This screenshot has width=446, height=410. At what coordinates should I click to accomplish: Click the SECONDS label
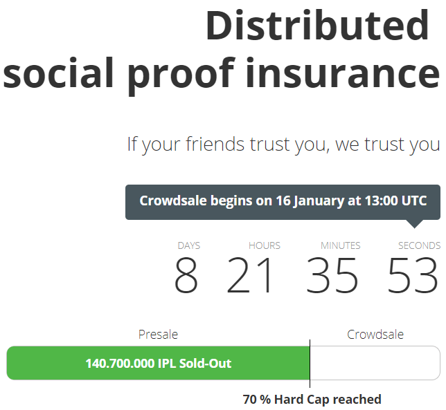[x=419, y=245]
